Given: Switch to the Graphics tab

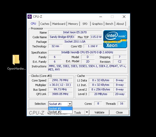Looking at the screenshot, I should (x=97, y=24).
